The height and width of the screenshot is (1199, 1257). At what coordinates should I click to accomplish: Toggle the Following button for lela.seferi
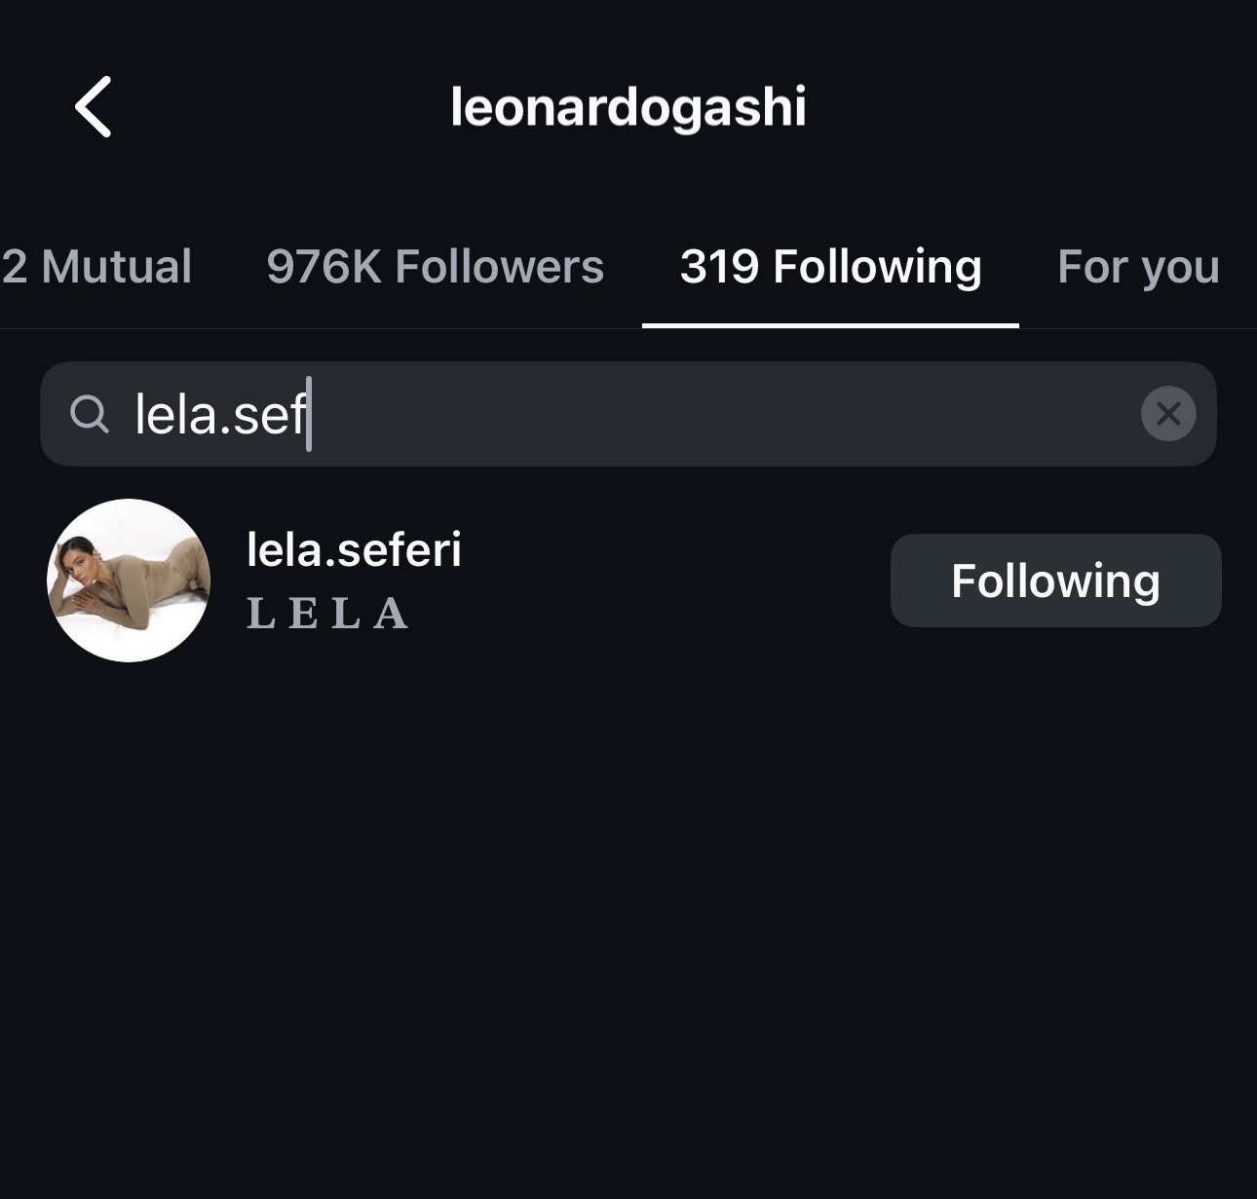pyautogui.click(x=1055, y=581)
